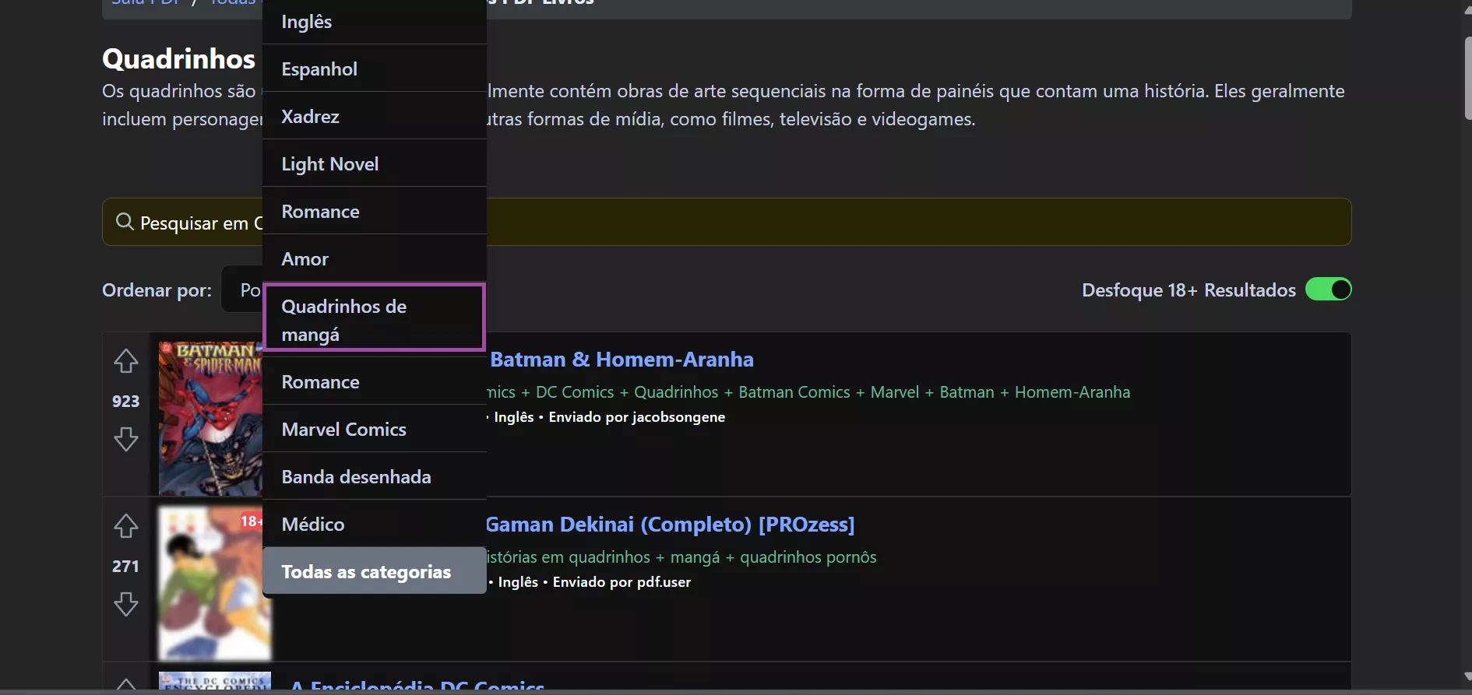
Task: Downvote the Batman & Homem-Aranha entry
Action: pyautogui.click(x=126, y=439)
